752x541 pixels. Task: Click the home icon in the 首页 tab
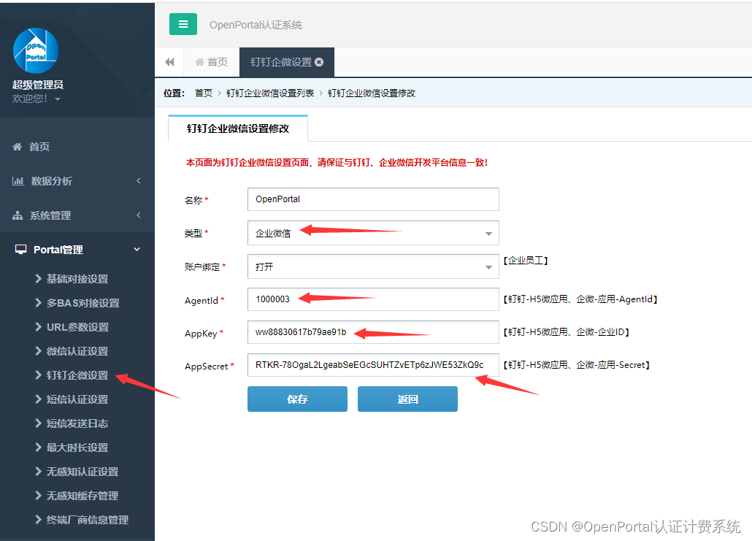tap(199, 62)
